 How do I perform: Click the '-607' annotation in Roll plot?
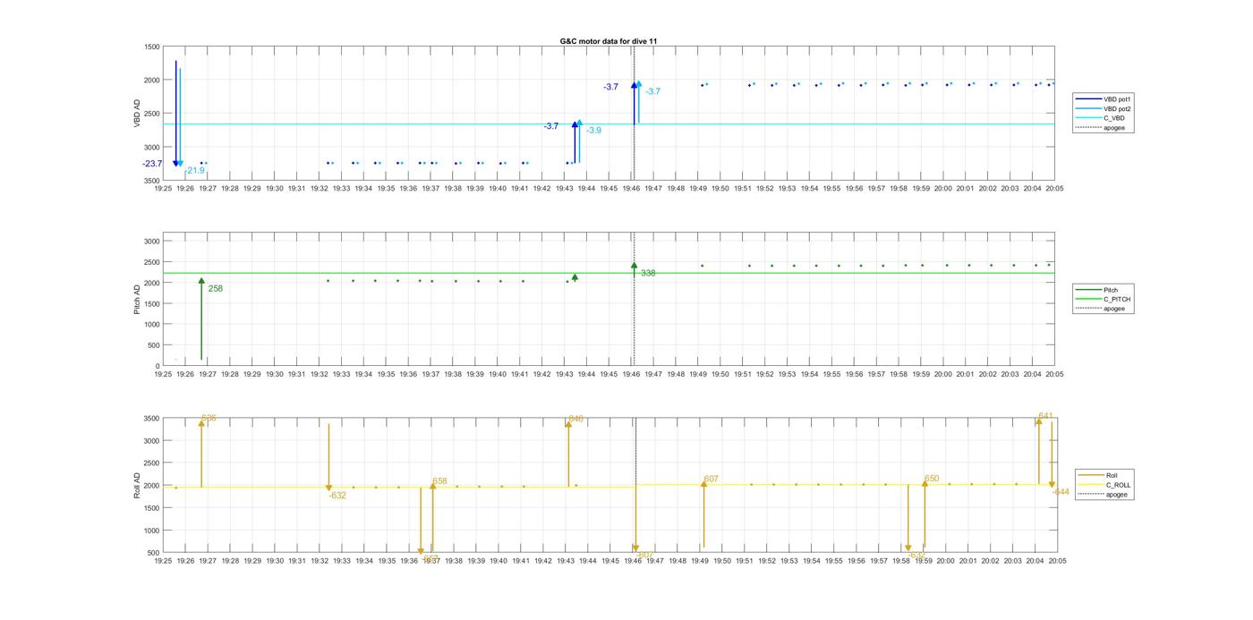(644, 555)
